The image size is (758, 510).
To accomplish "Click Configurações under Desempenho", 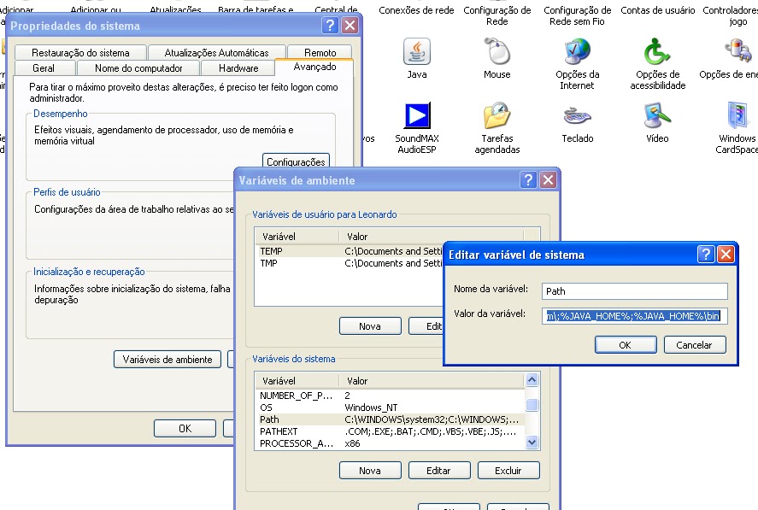I will tap(295, 161).
